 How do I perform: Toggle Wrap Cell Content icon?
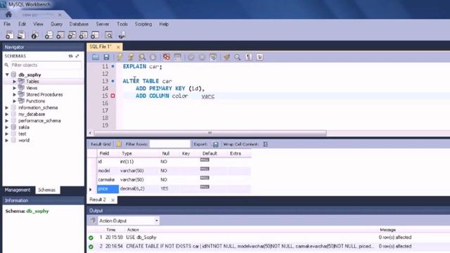point(266,144)
